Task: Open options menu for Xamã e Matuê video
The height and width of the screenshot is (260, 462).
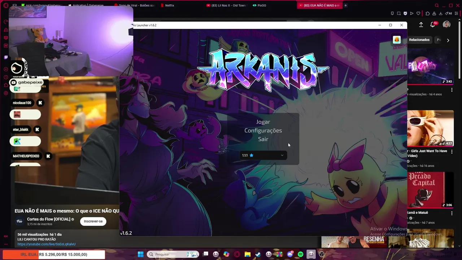Action: pos(452,213)
